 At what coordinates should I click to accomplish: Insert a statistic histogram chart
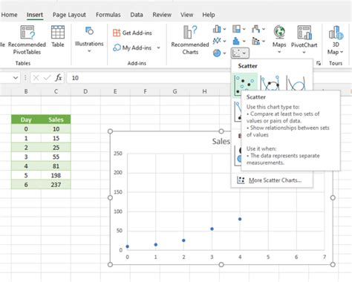(237, 41)
